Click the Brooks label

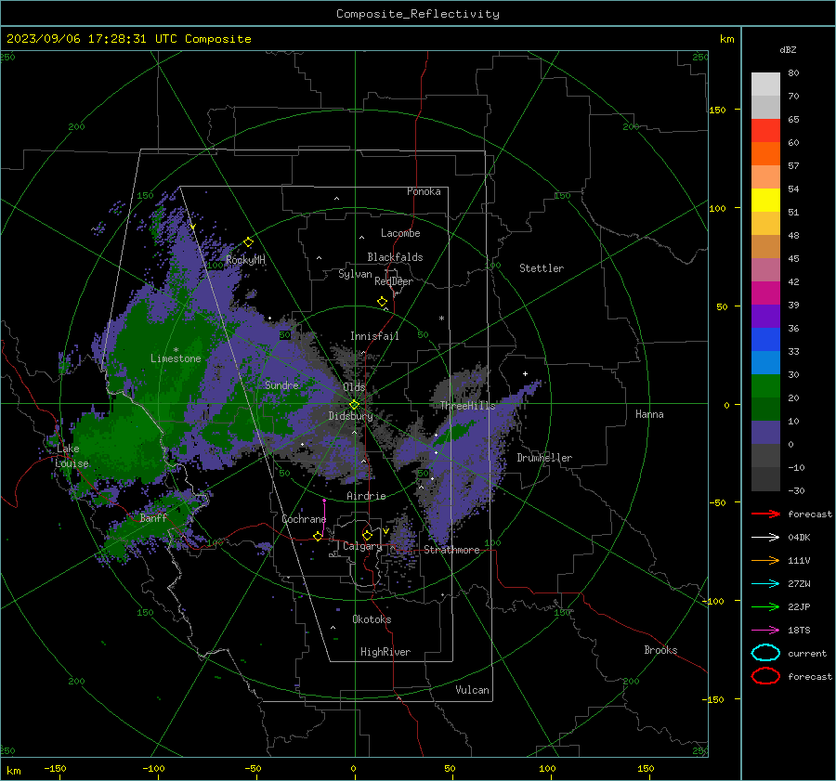pyautogui.click(x=660, y=650)
